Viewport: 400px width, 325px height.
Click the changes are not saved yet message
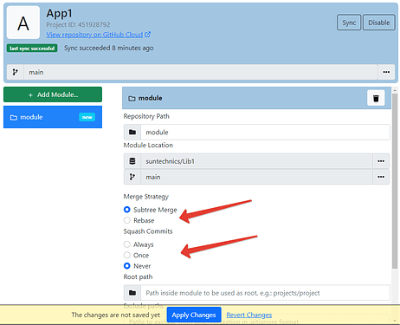pos(116,315)
